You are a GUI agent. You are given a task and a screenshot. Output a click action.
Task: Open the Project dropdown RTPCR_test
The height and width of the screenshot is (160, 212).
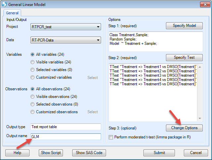pyautogui.click(x=66, y=27)
